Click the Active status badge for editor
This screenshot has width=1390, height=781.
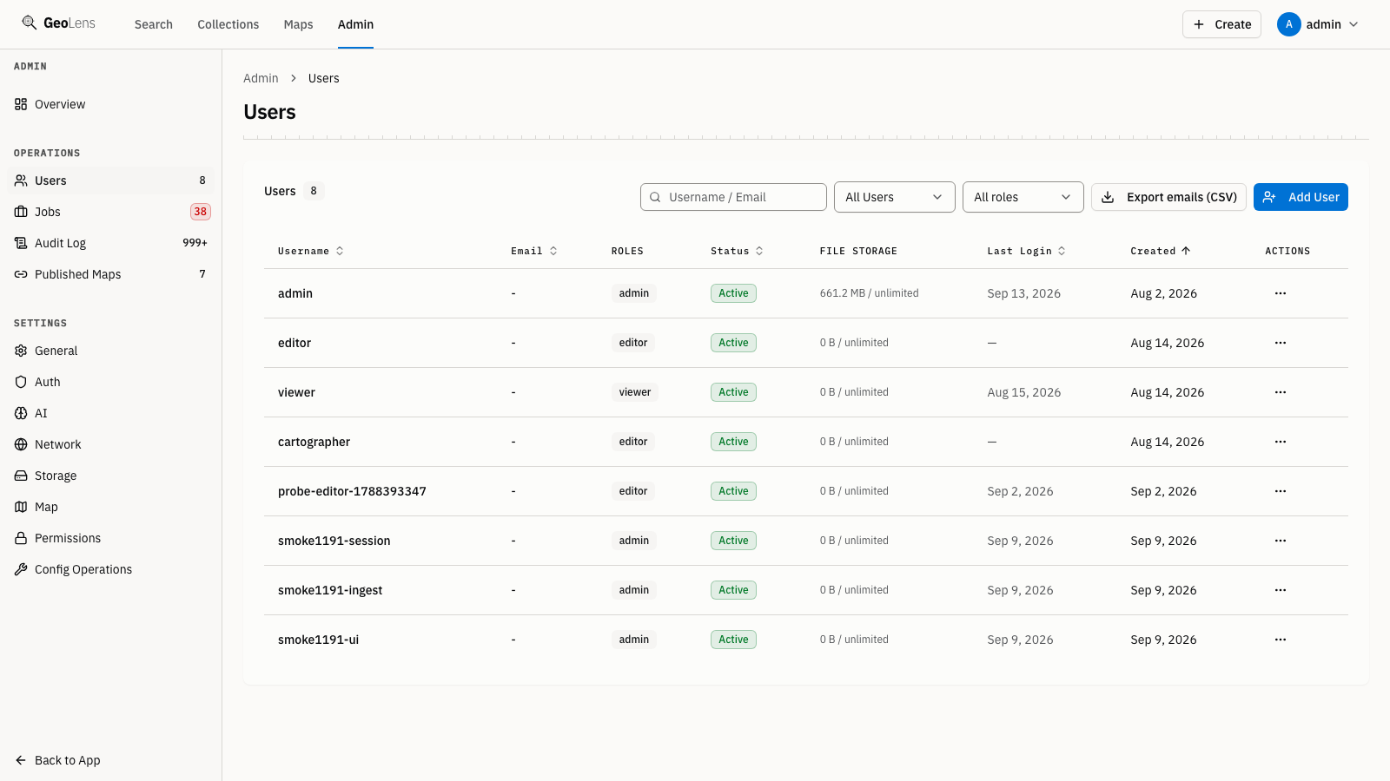733,343
